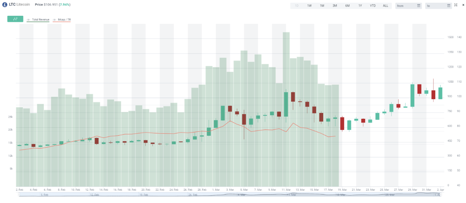Toggle eye icon beside Mcap / TR
This screenshot has height=203, width=466.
point(54,19)
